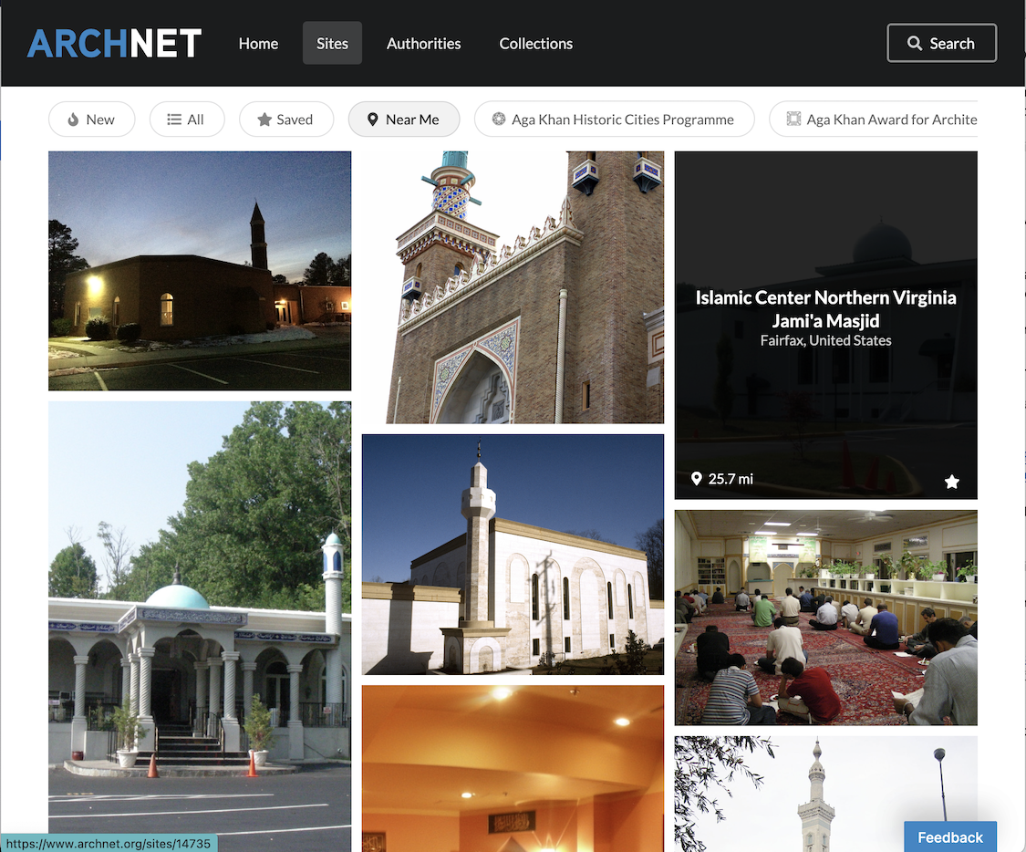Click the Aga Khan Historic Cities Programme emblem icon
The width and height of the screenshot is (1026, 852).
[498, 119]
